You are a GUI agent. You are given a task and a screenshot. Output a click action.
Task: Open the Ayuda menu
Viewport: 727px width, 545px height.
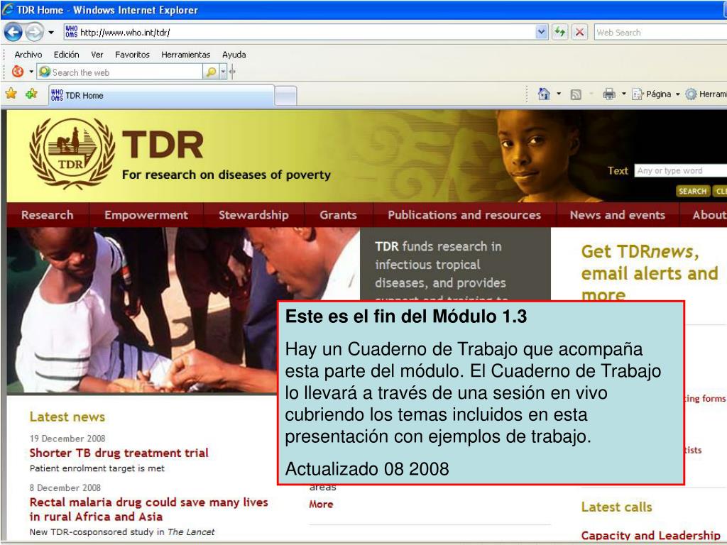tap(234, 55)
